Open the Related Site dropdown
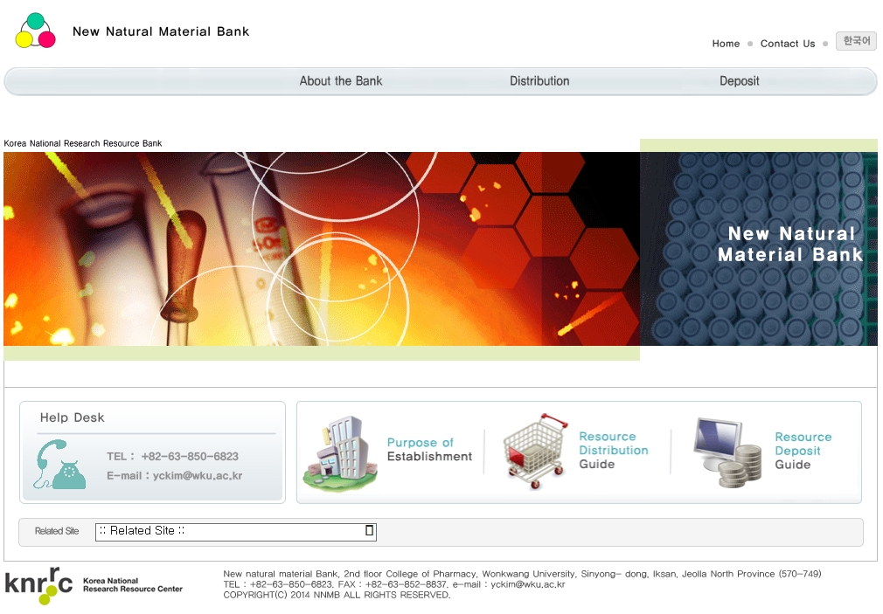 (236, 531)
